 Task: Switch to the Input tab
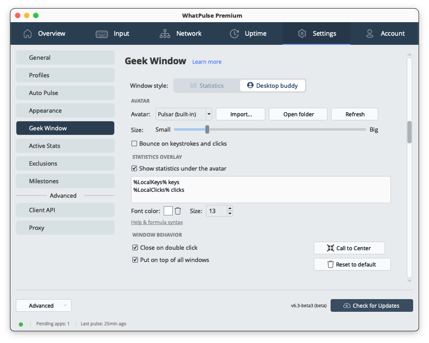pos(112,33)
